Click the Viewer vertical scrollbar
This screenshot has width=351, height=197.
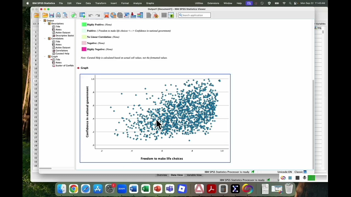[313, 124]
